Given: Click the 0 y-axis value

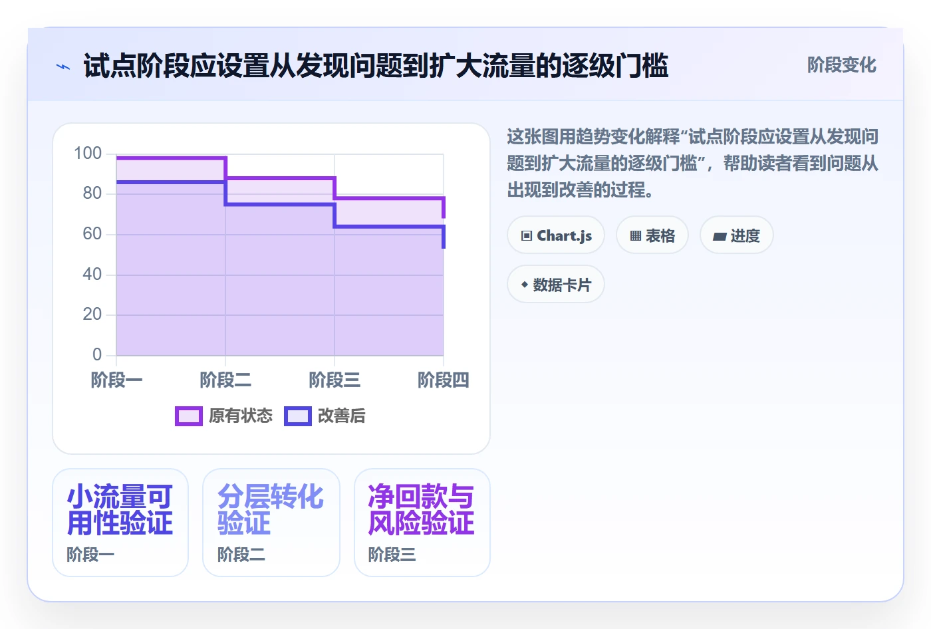Looking at the screenshot, I should click(x=97, y=354).
